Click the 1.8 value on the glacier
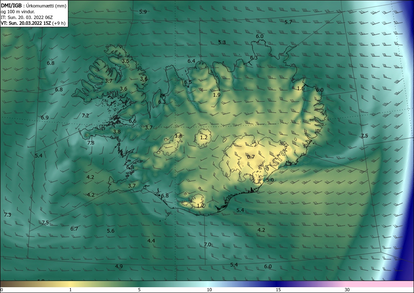The width and height of the screenshot is (414, 293). pos(178,136)
